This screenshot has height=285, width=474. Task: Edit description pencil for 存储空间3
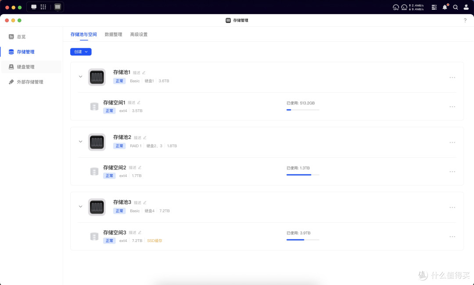(x=140, y=233)
